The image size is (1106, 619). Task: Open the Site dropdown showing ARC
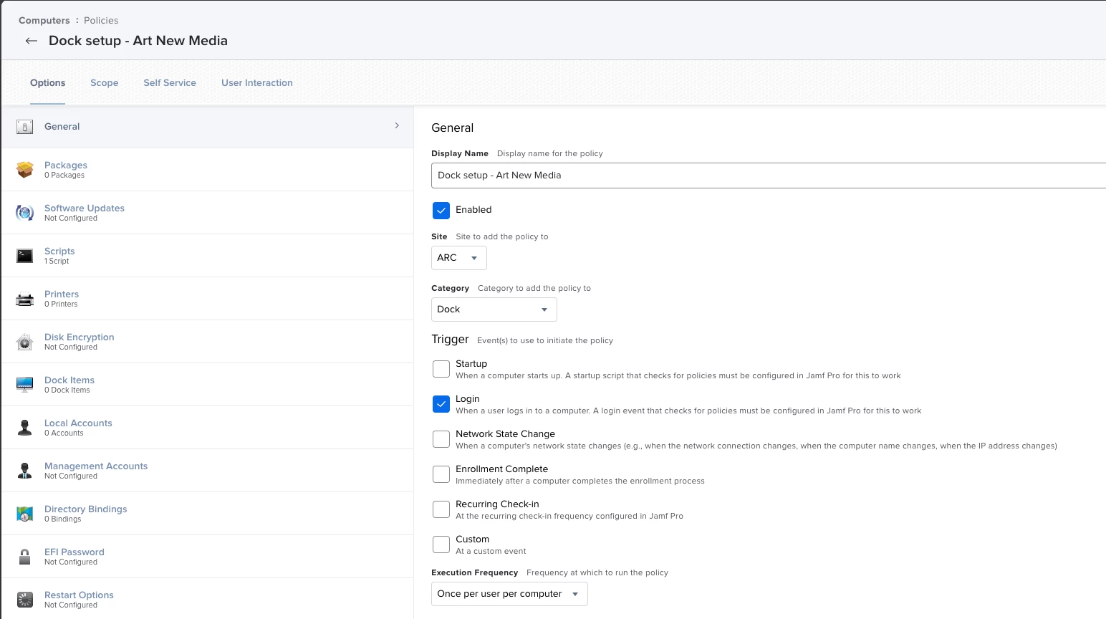[459, 258]
